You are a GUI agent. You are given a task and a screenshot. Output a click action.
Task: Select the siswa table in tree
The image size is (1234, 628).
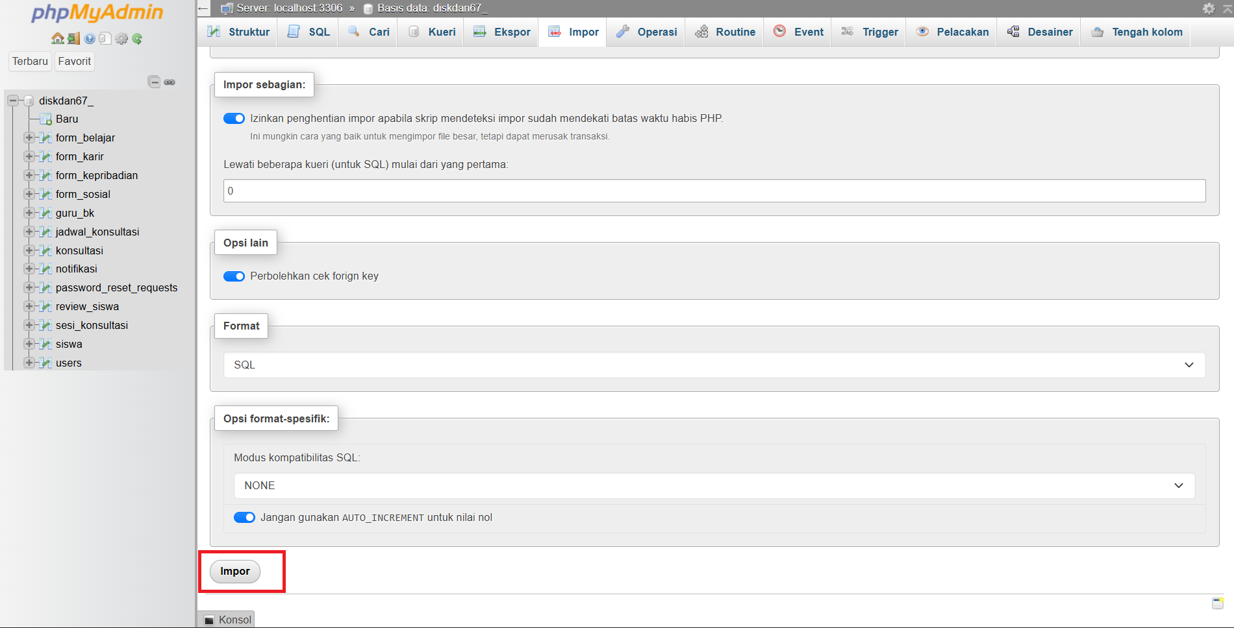[x=69, y=344]
